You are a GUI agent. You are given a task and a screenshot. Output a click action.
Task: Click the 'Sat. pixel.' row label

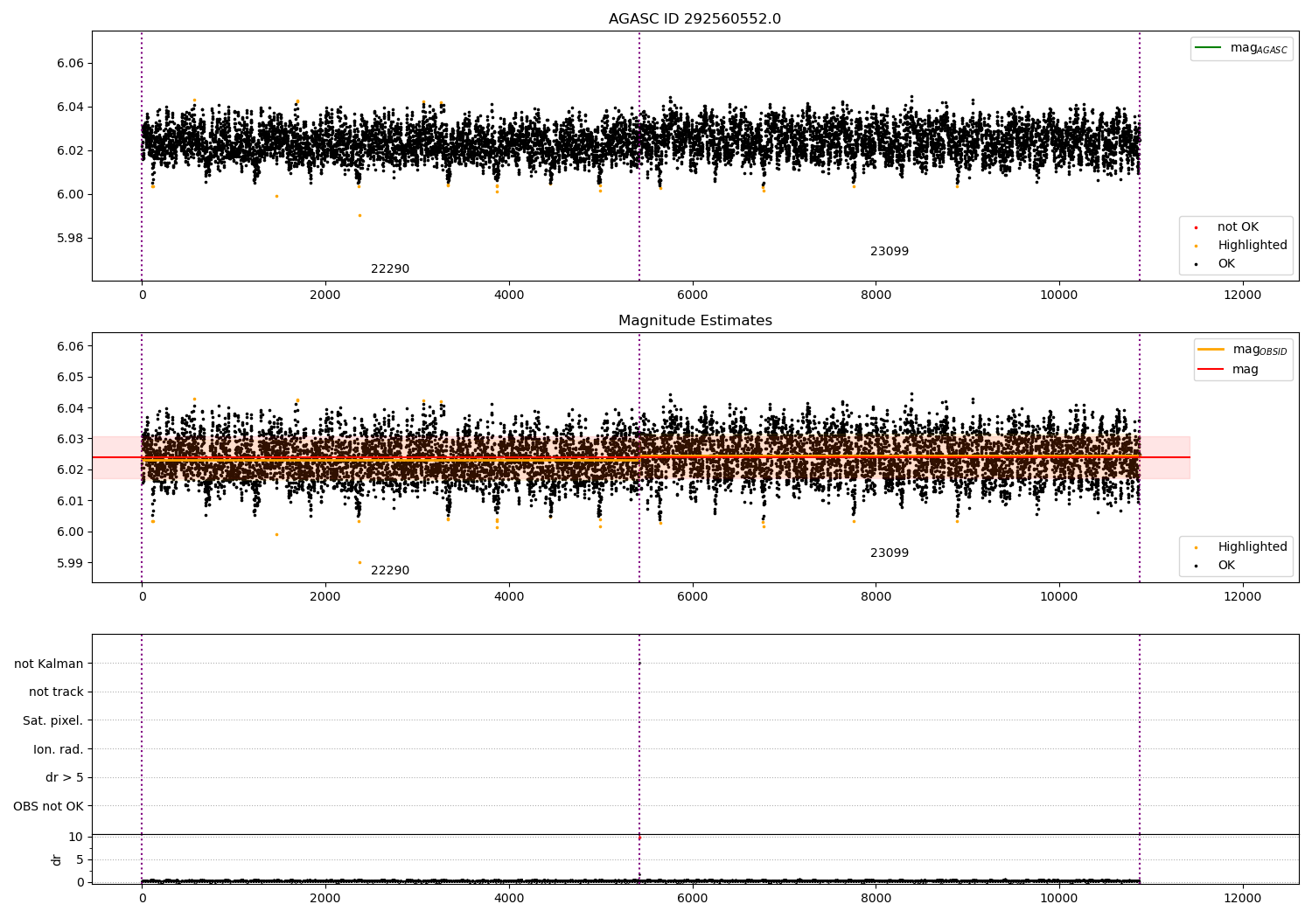[53, 720]
